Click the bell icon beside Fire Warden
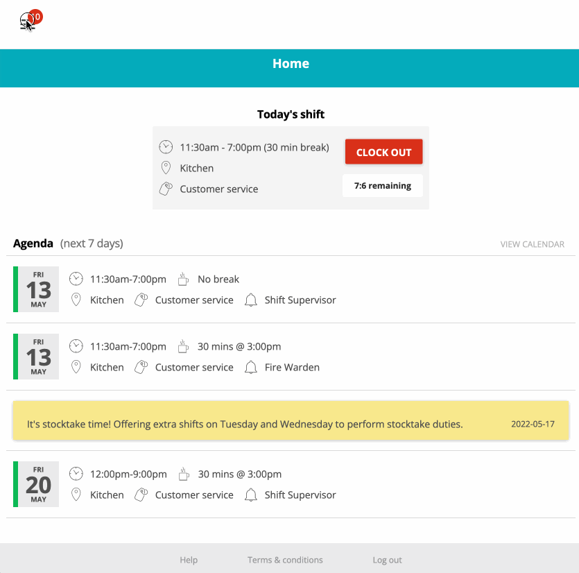 250,367
